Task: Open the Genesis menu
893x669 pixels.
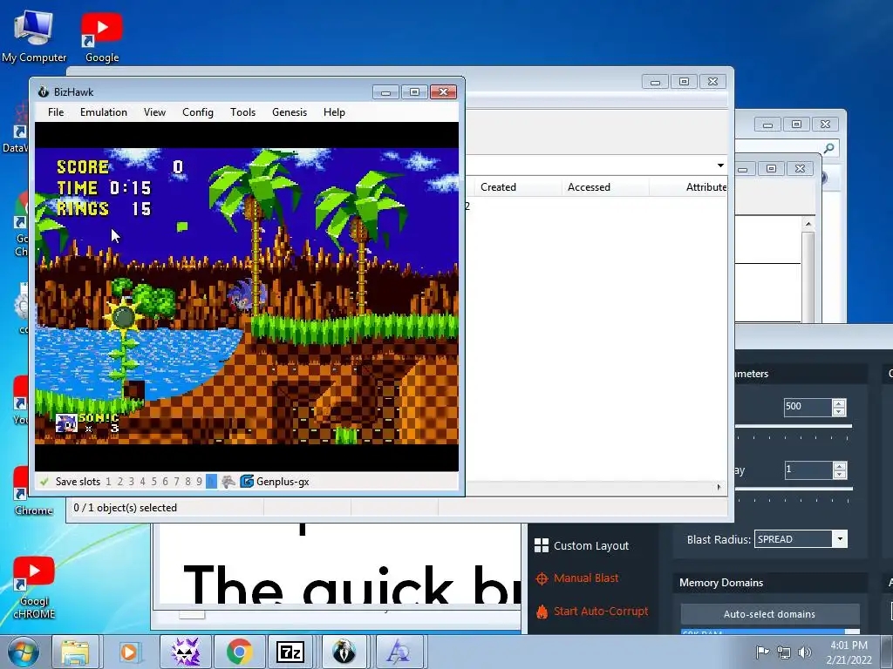Action: pos(290,112)
